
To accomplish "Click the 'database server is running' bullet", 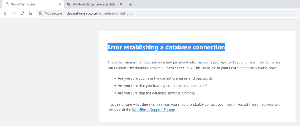I will 156,93.
